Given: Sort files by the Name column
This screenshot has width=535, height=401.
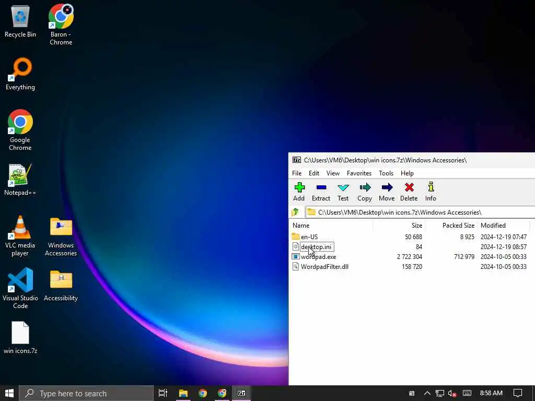Looking at the screenshot, I should coord(331,226).
